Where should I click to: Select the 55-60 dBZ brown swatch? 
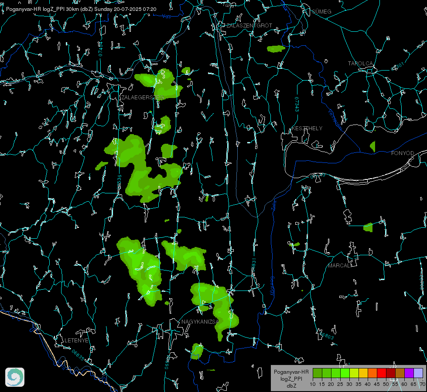pyautogui.click(x=400, y=373)
